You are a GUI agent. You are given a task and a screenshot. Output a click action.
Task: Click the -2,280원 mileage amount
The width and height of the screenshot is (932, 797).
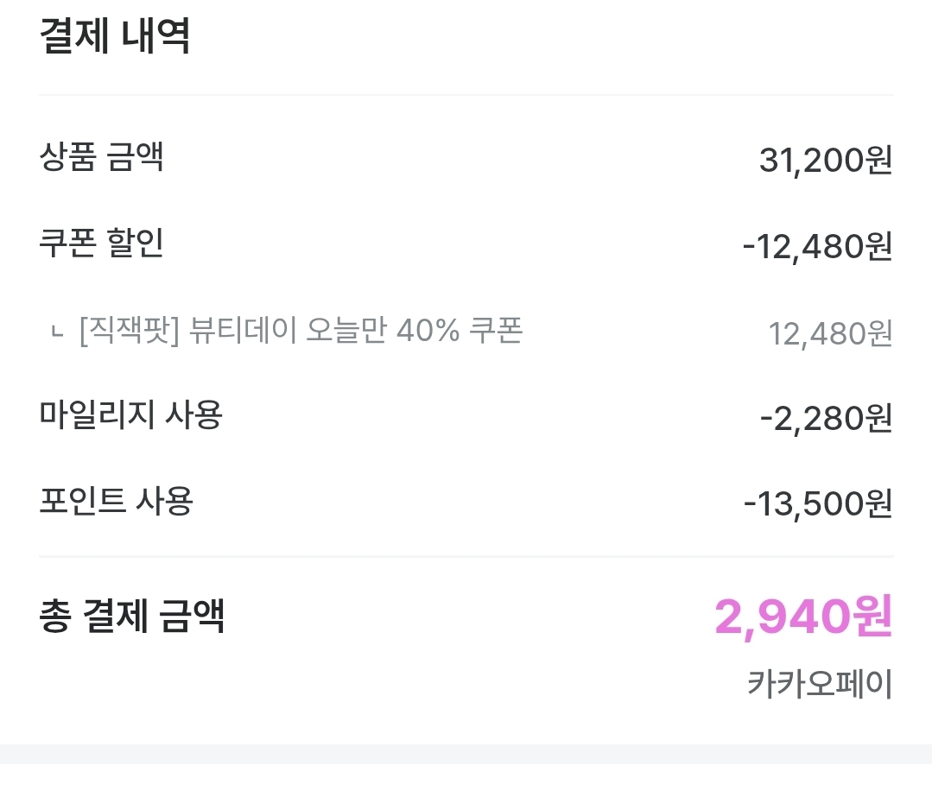pyautogui.click(x=825, y=419)
